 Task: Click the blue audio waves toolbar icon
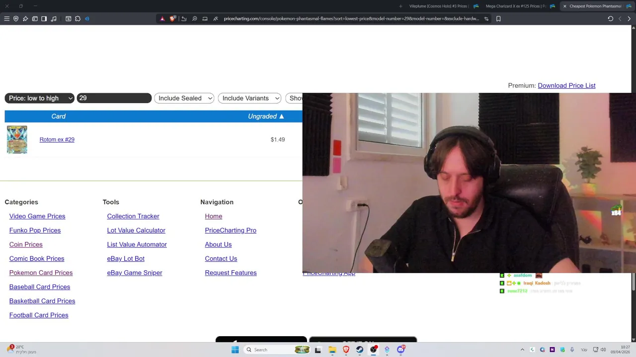pos(87,19)
